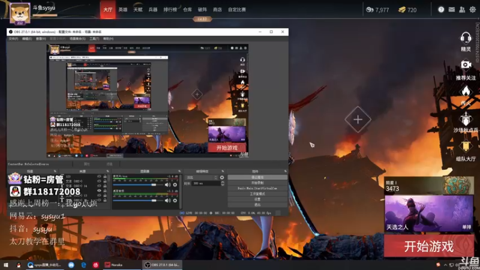Open game help question-mark icon

point(441,10)
